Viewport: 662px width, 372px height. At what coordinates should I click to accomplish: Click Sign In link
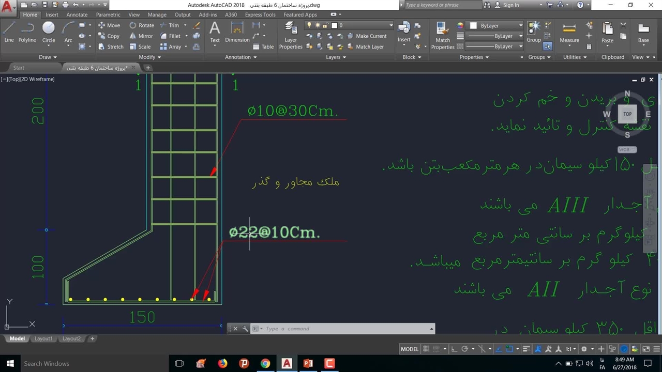pos(510,5)
